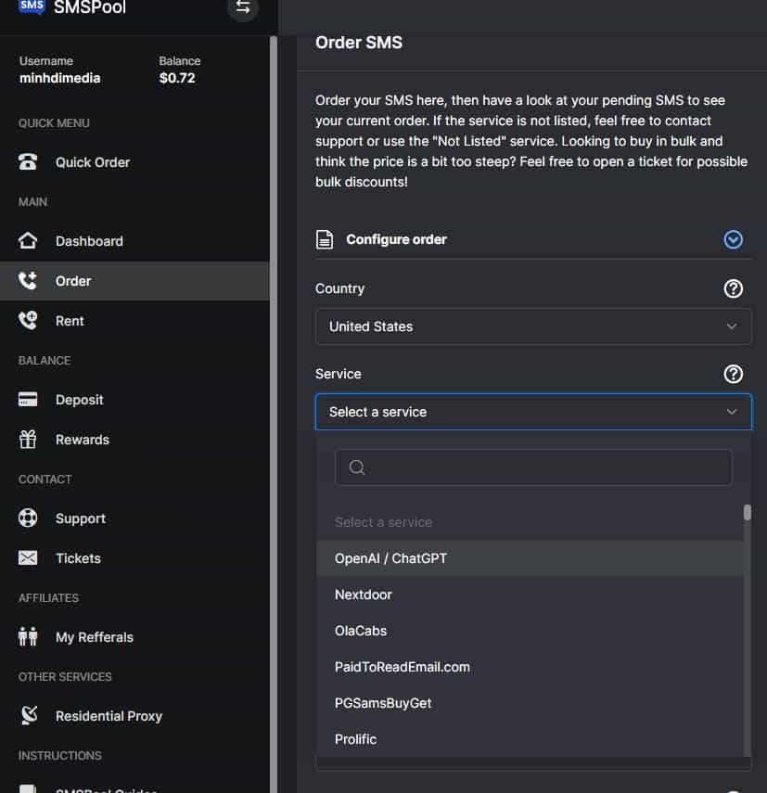Image resolution: width=767 pixels, height=793 pixels.
Task: Toggle the sidebar collapse arrows button
Action: (x=243, y=7)
